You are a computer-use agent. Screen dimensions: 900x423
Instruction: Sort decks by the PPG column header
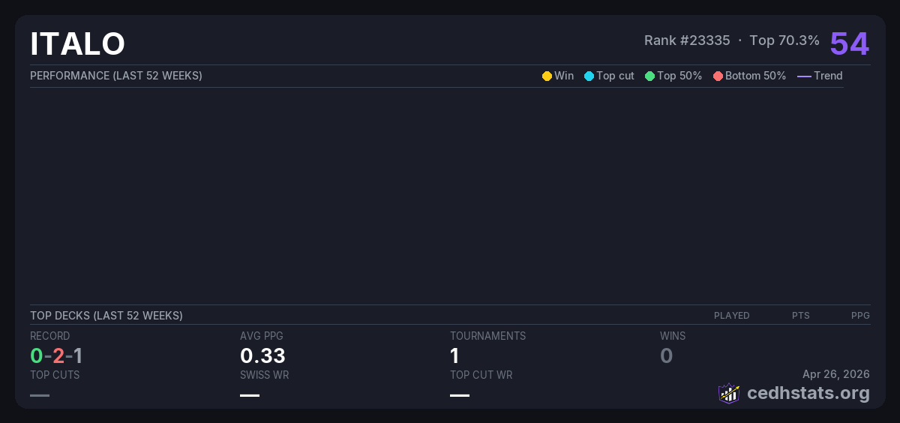tap(860, 316)
